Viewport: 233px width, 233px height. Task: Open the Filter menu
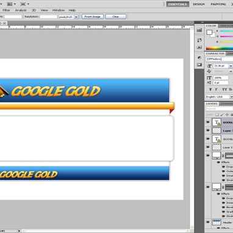coord(6,10)
